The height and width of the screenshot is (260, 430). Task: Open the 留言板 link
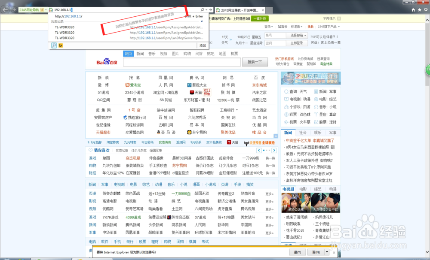point(283,27)
